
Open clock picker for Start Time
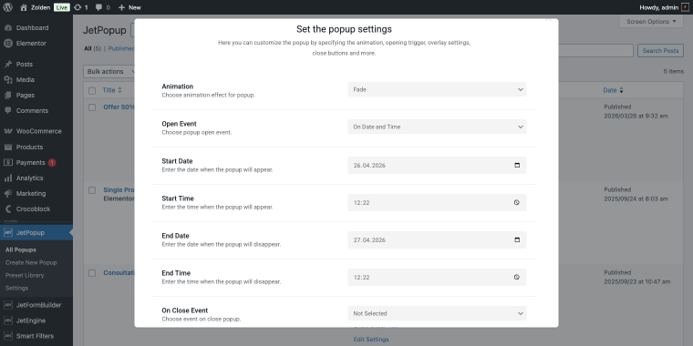coord(517,202)
